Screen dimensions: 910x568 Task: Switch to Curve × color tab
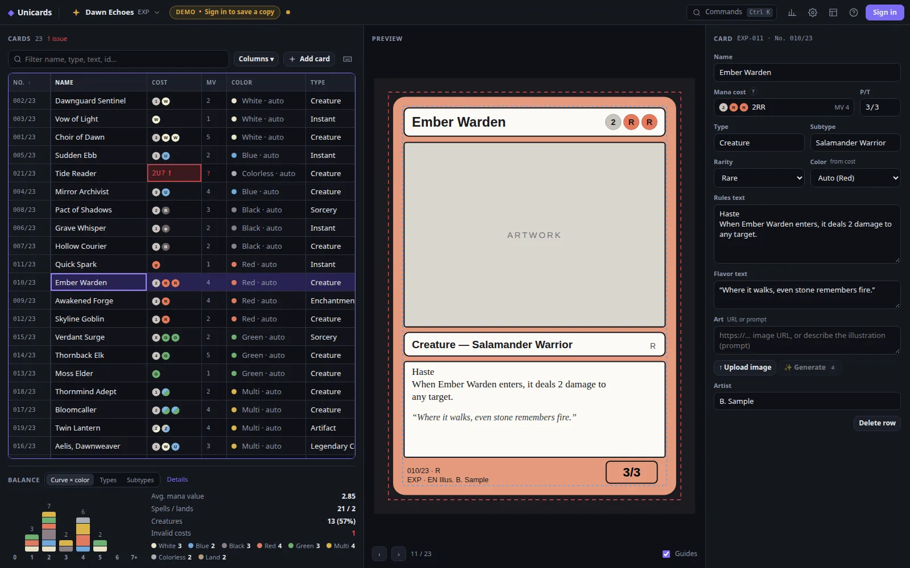70,480
